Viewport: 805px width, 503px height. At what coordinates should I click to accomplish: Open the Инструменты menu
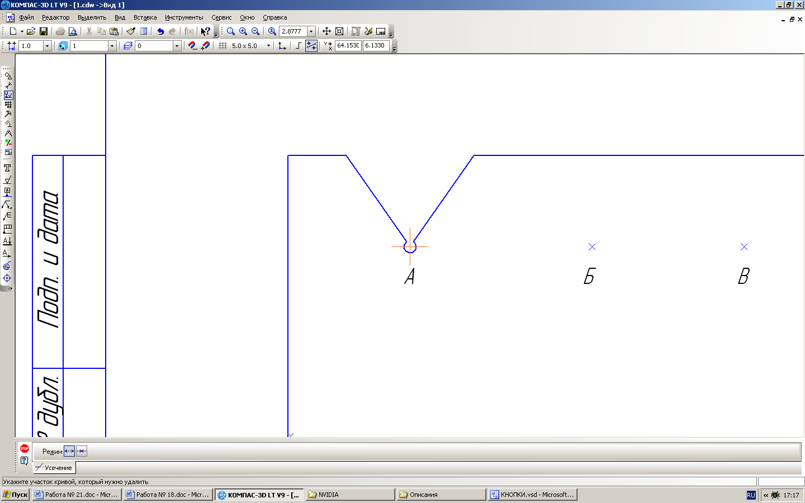[184, 17]
